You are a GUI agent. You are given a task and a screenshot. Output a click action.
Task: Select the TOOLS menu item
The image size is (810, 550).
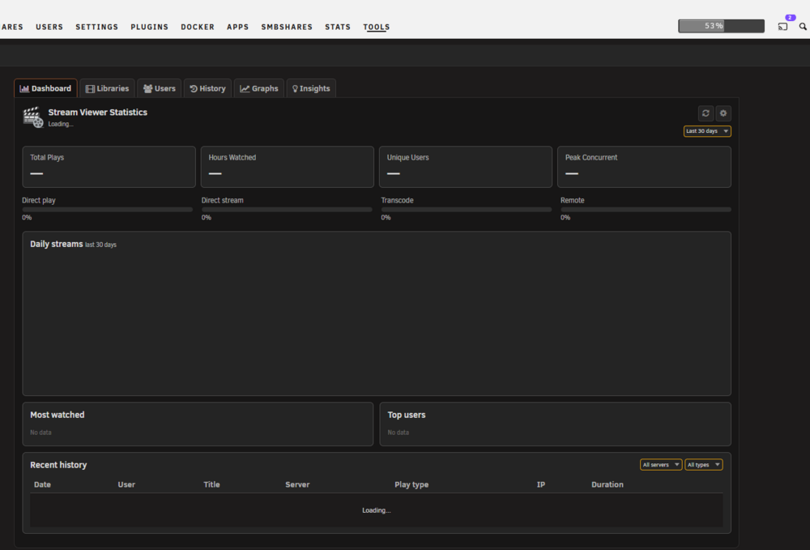[377, 27]
